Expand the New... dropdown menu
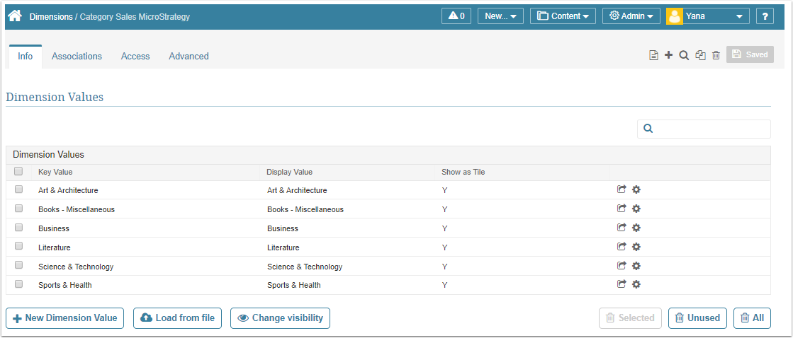Image resolution: width=793 pixels, height=338 pixels. (x=500, y=16)
